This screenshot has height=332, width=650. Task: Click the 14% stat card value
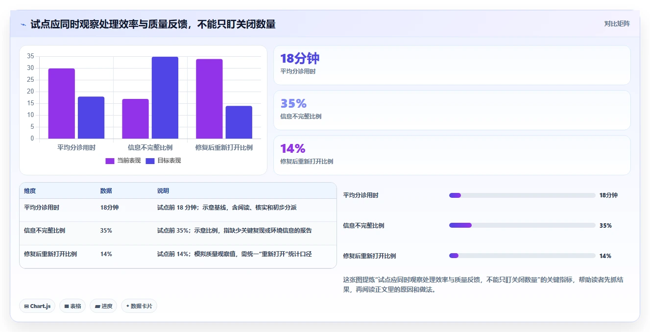click(293, 148)
